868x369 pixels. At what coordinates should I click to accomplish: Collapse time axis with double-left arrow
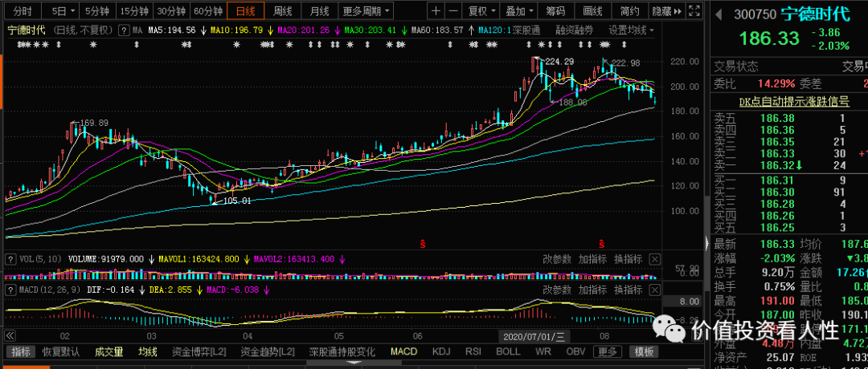10,335
